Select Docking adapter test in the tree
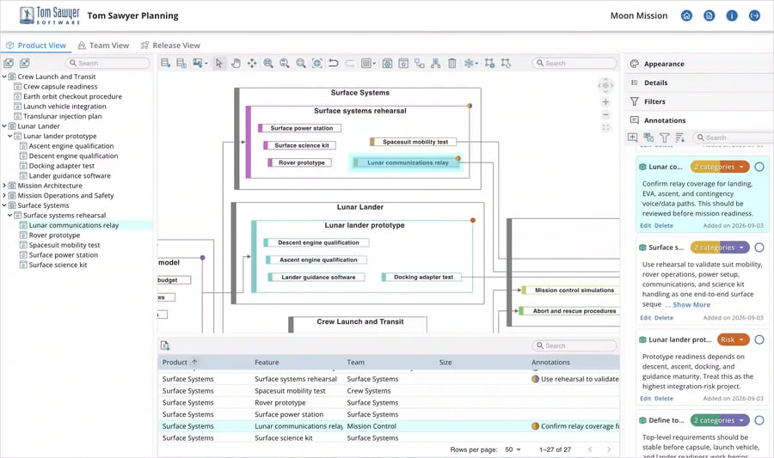Image resolution: width=774 pixels, height=458 pixels. pos(61,166)
